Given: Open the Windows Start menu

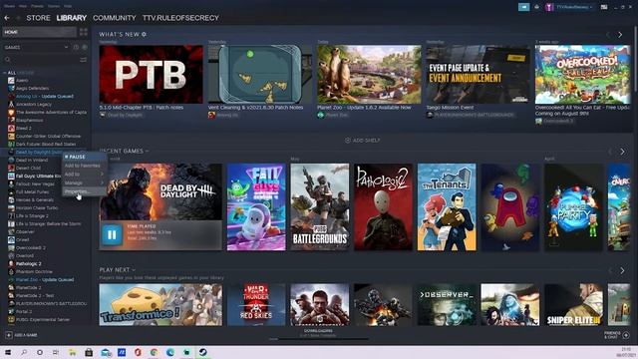Looking at the screenshot, I should pos(8,352).
